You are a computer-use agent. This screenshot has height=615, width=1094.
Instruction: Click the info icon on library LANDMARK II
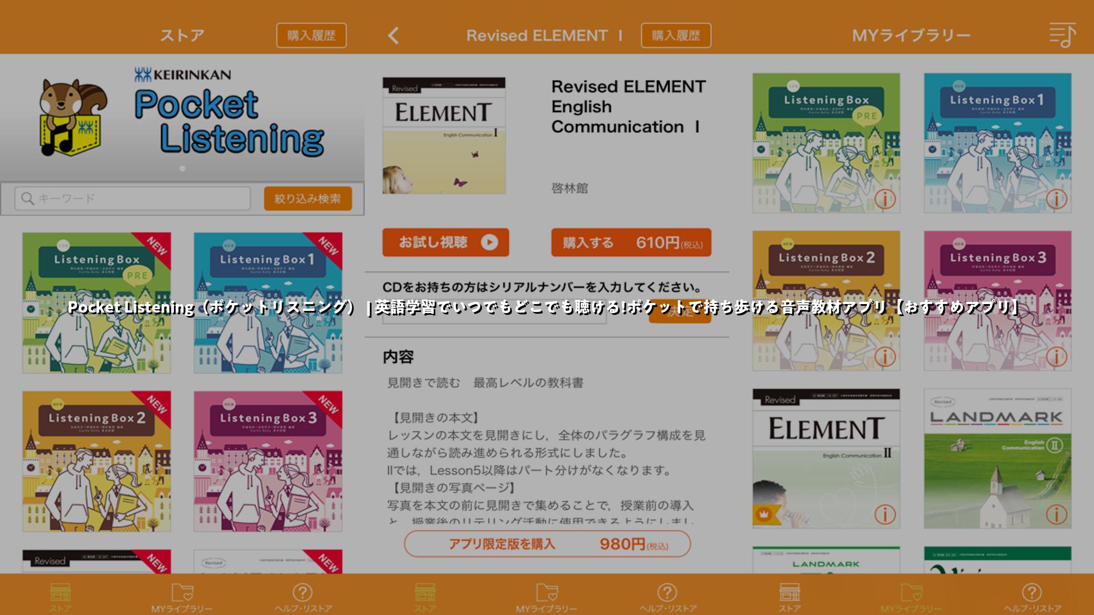(x=1056, y=514)
